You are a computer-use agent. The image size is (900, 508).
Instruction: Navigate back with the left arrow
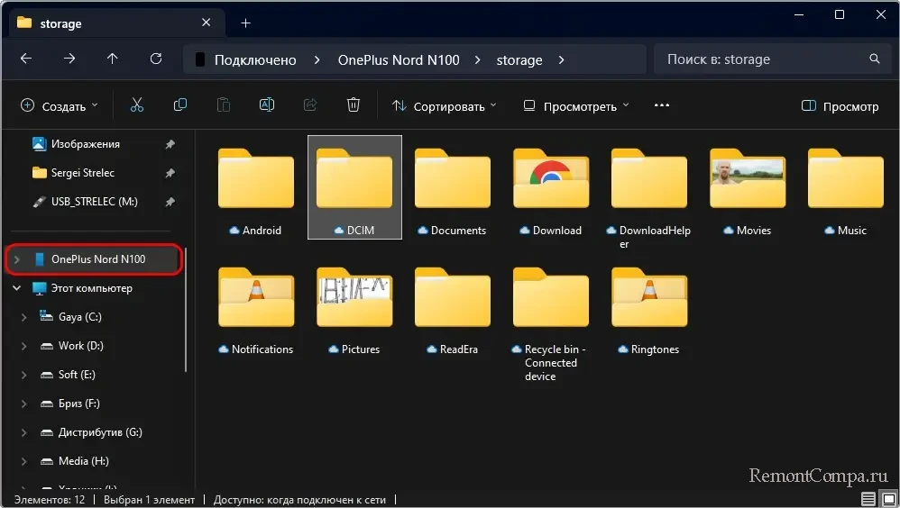click(26, 59)
